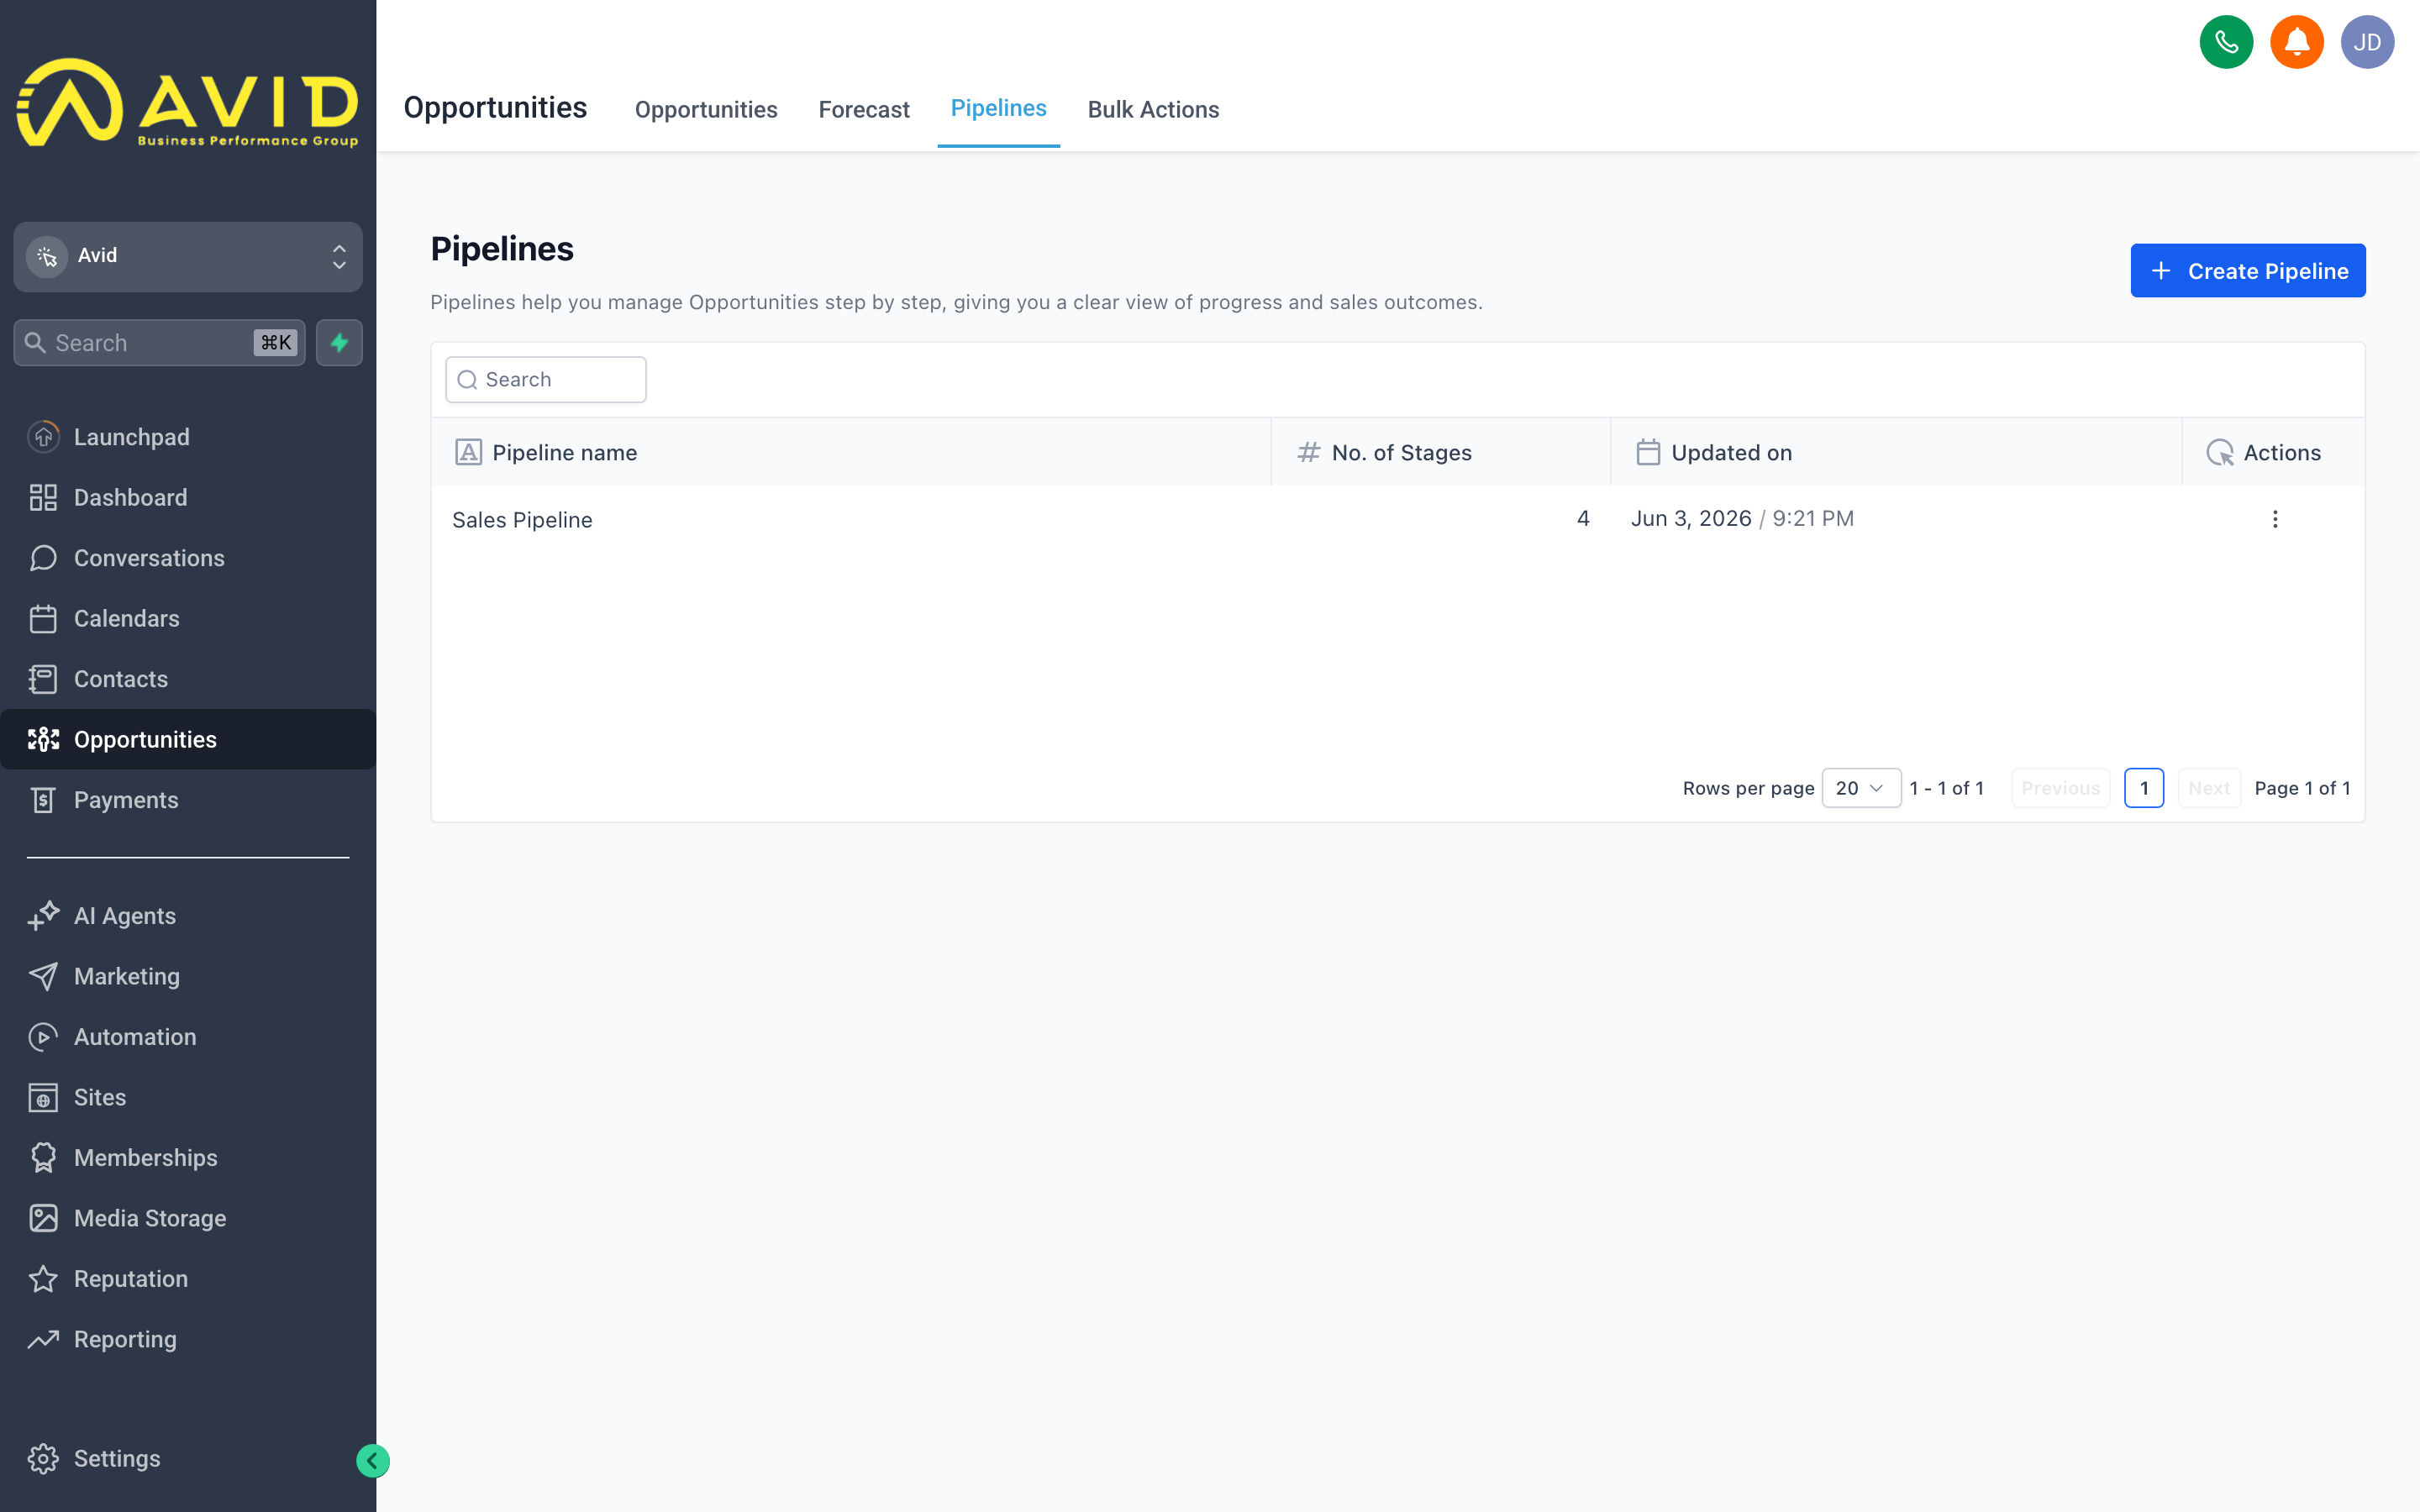Open the JD user avatar menu
The height and width of the screenshot is (1512, 2420).
pyautogui.click(x=2367, y=42)
